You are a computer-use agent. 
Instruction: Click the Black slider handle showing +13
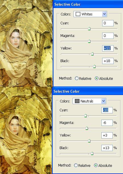click(x=92, y=153)
